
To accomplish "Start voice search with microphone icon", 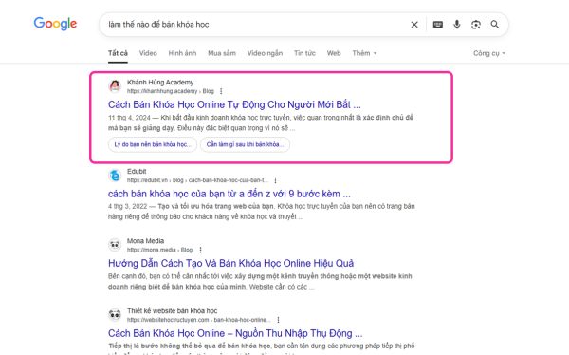I will tap(457, 25).
